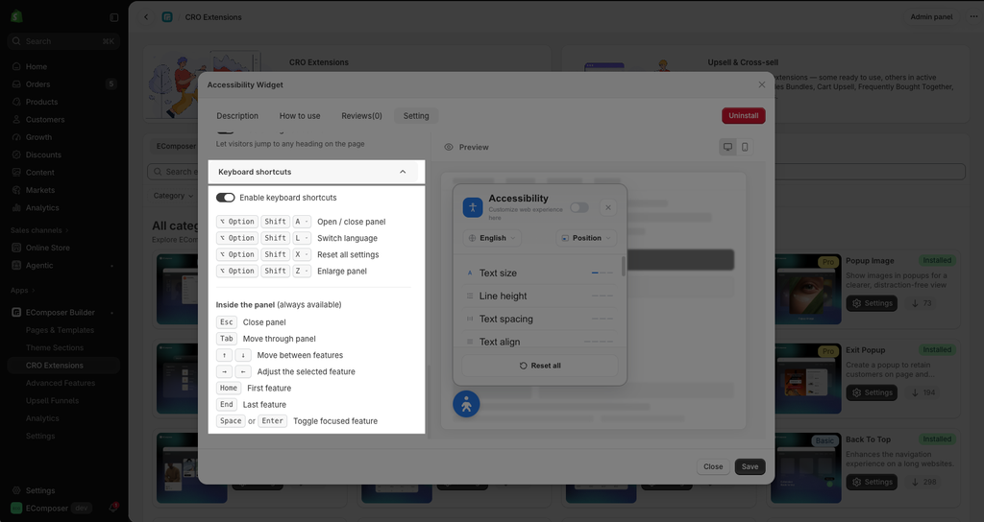Select letter key L for switch language

(x=302, y=238)
